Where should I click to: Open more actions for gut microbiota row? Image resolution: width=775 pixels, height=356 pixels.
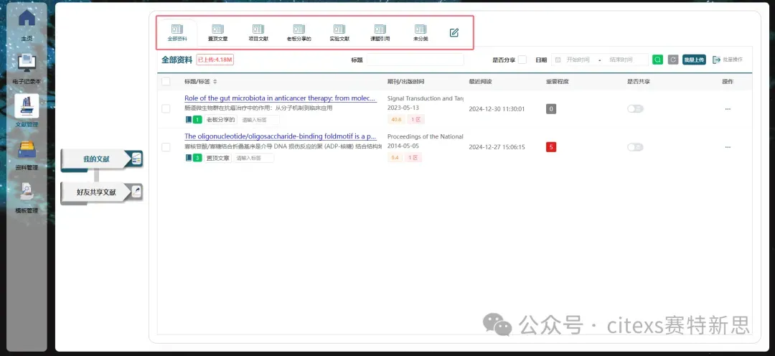point(728,109)
